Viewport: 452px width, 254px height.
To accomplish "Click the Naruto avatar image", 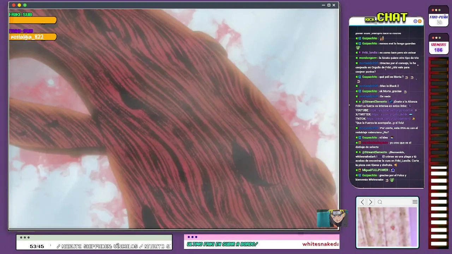I will coord(332,218).
